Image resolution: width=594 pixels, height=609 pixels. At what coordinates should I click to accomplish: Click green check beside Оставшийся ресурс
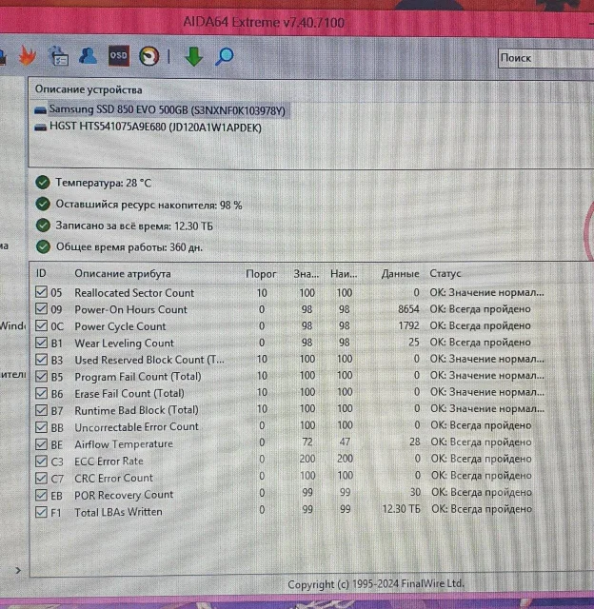(x=43, y=204)
